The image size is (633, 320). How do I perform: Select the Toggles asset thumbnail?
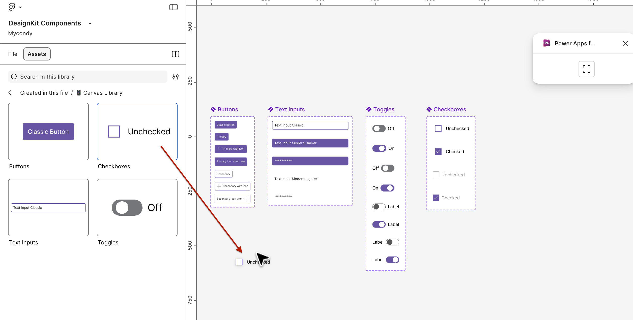(137, 208)
